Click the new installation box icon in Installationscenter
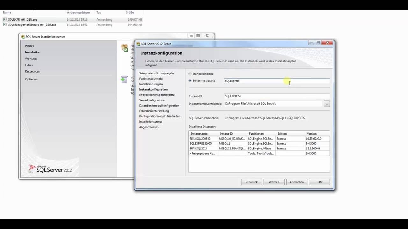Viewport: 408px width, 229px height. [124, 48]
